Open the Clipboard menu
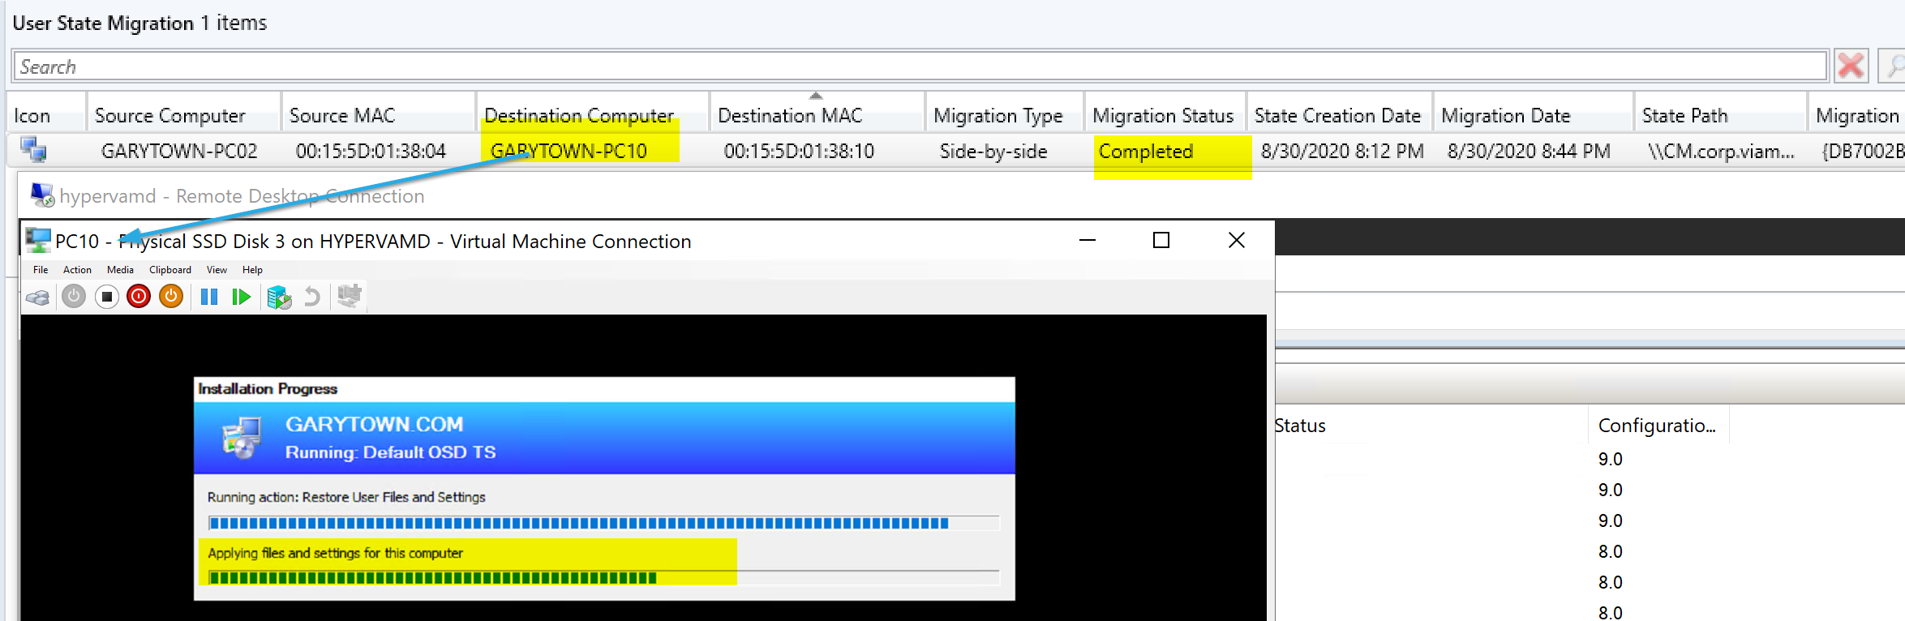 click(x=170, y=270)
